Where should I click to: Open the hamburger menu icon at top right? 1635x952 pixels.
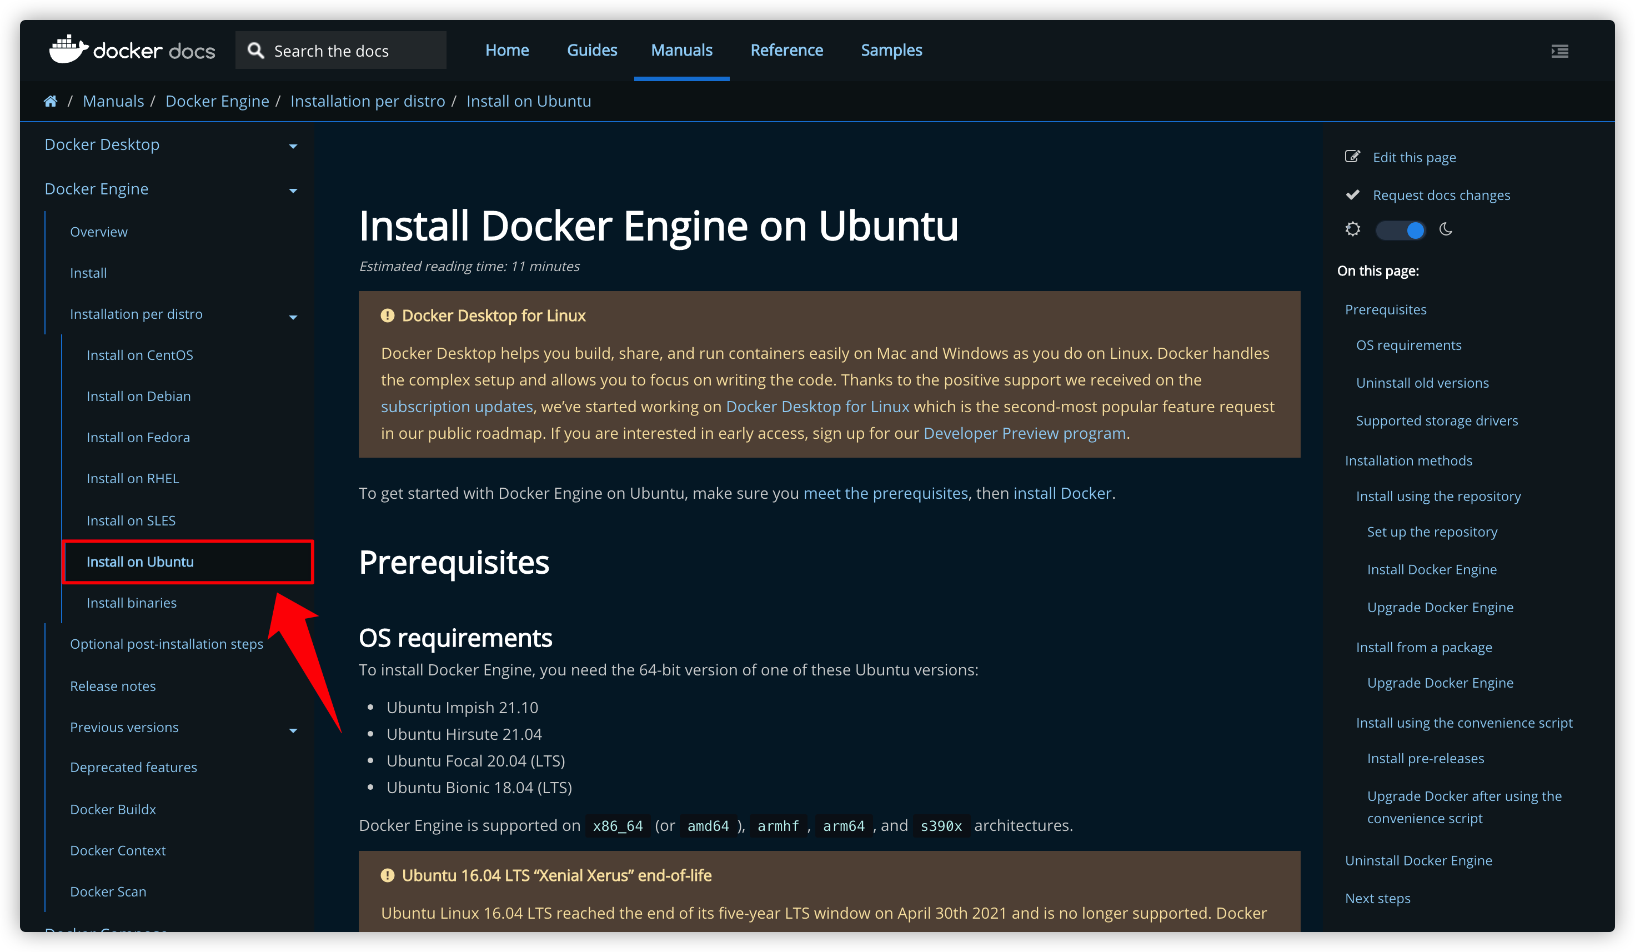[1559, 51]
